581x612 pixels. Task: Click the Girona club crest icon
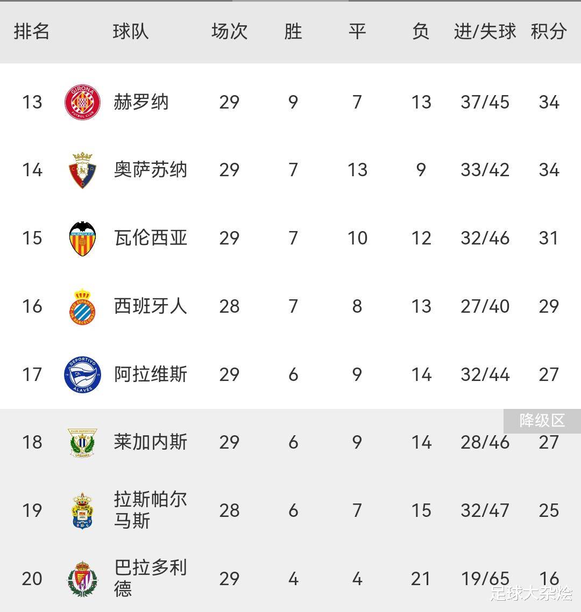(82, 102)
